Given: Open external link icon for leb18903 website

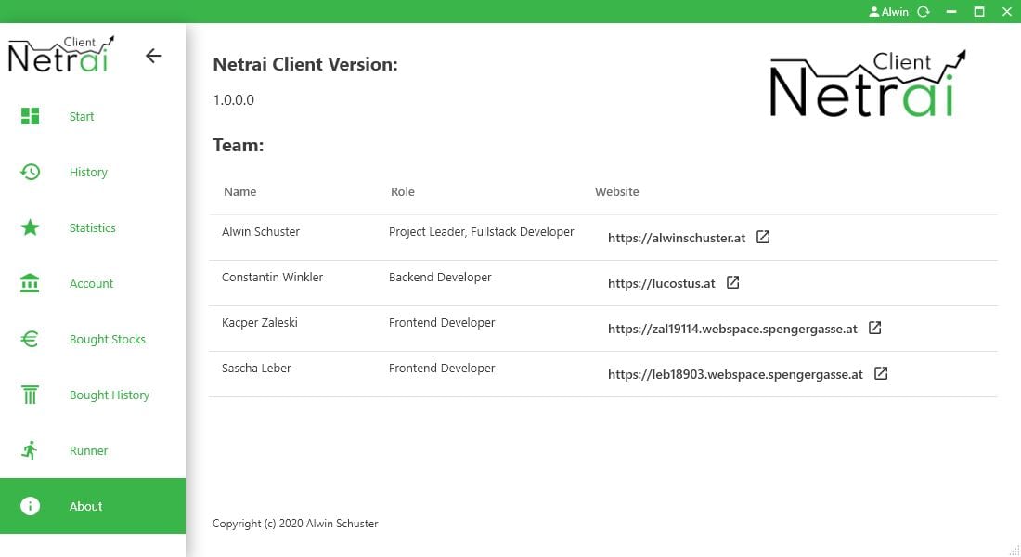Looking at the screenshot, I should pyautogui.click(x=881, y=374).
